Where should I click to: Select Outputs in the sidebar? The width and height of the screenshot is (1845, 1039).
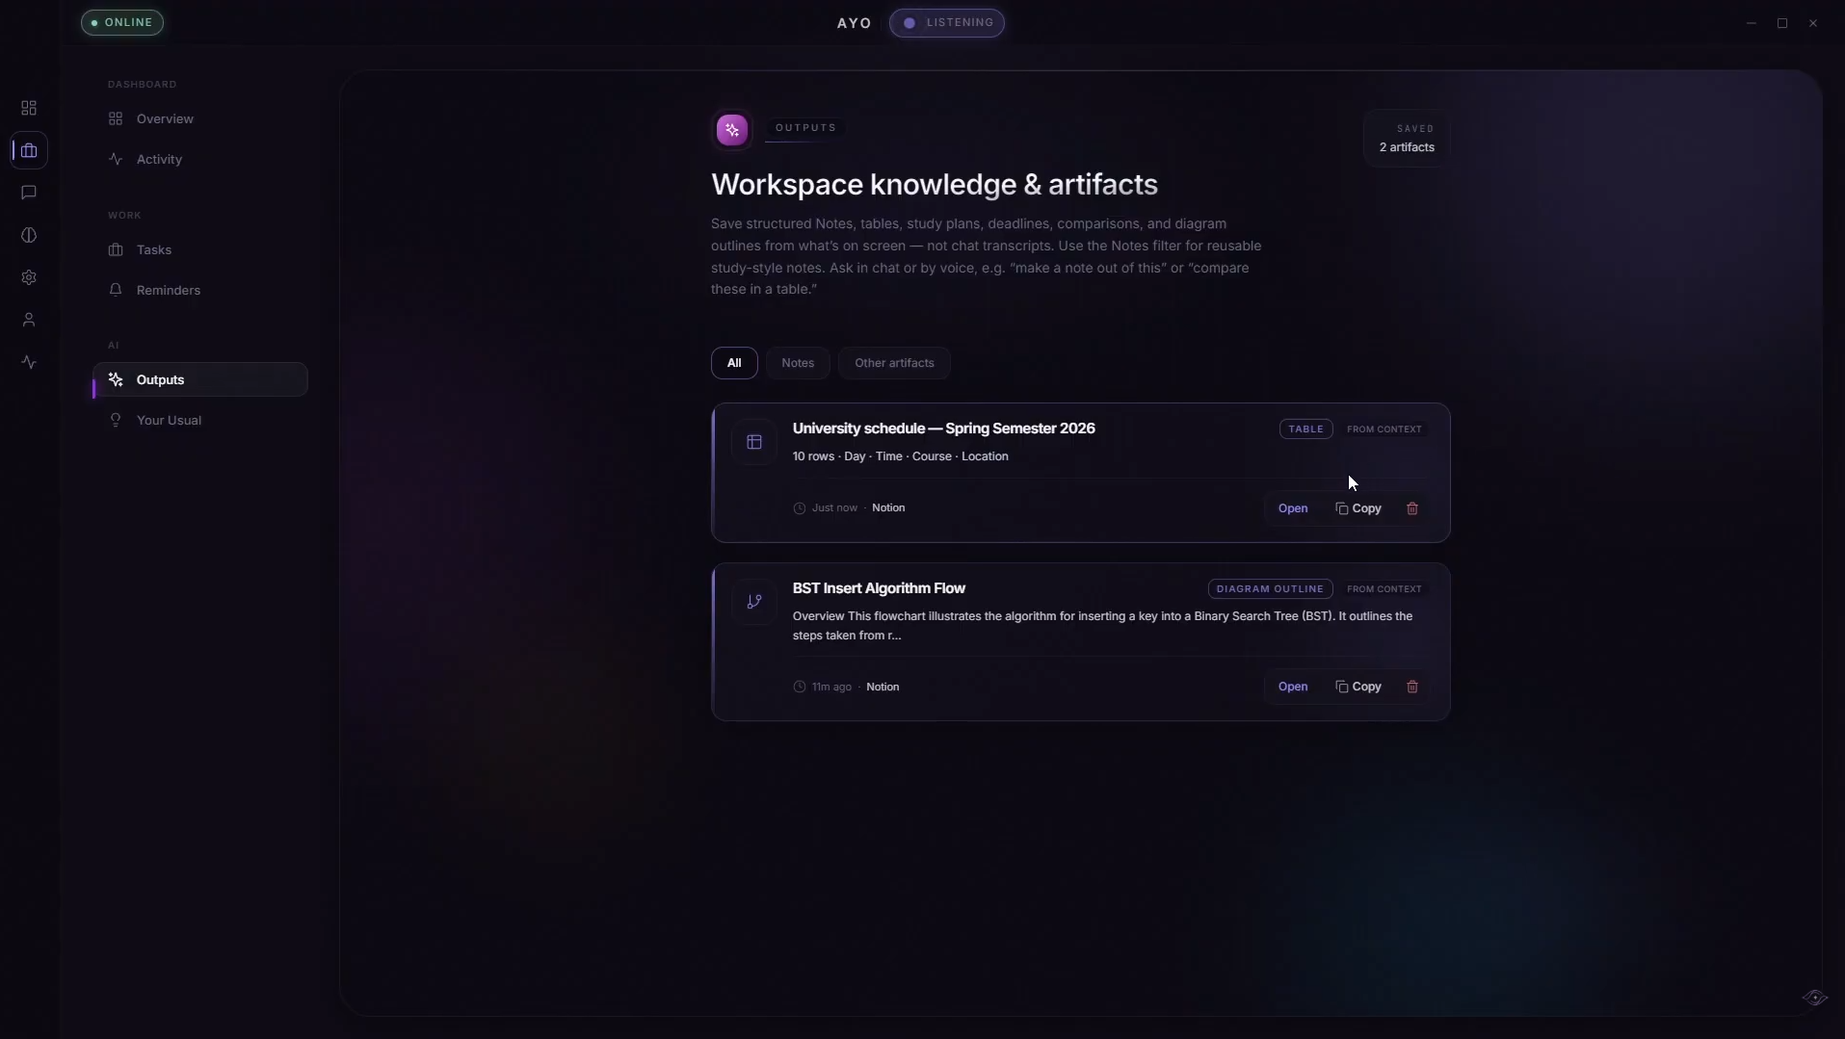click(x=200, y=379)
